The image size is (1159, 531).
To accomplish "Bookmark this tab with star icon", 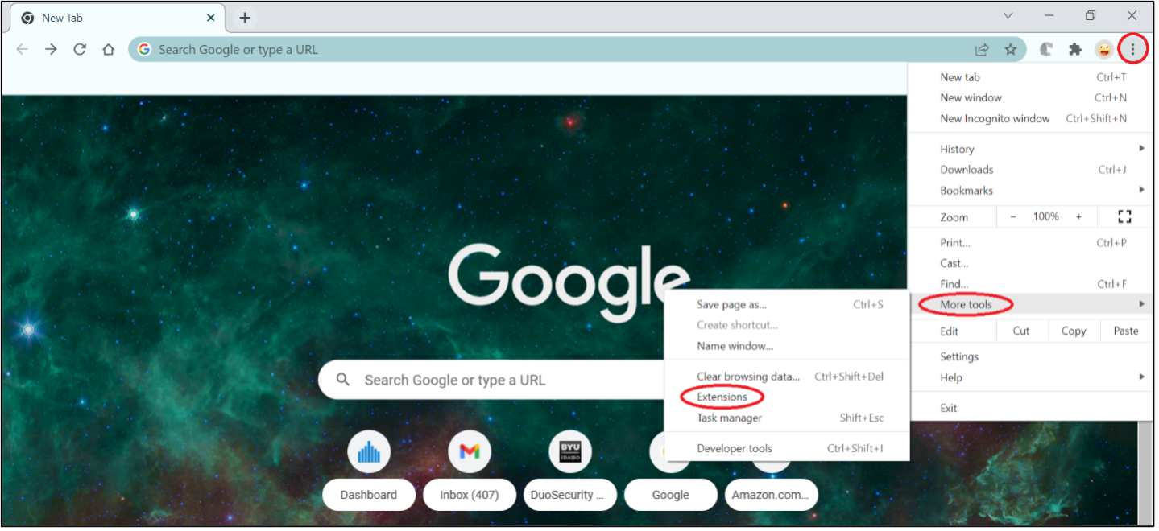I will click(x=1011, y=50).
